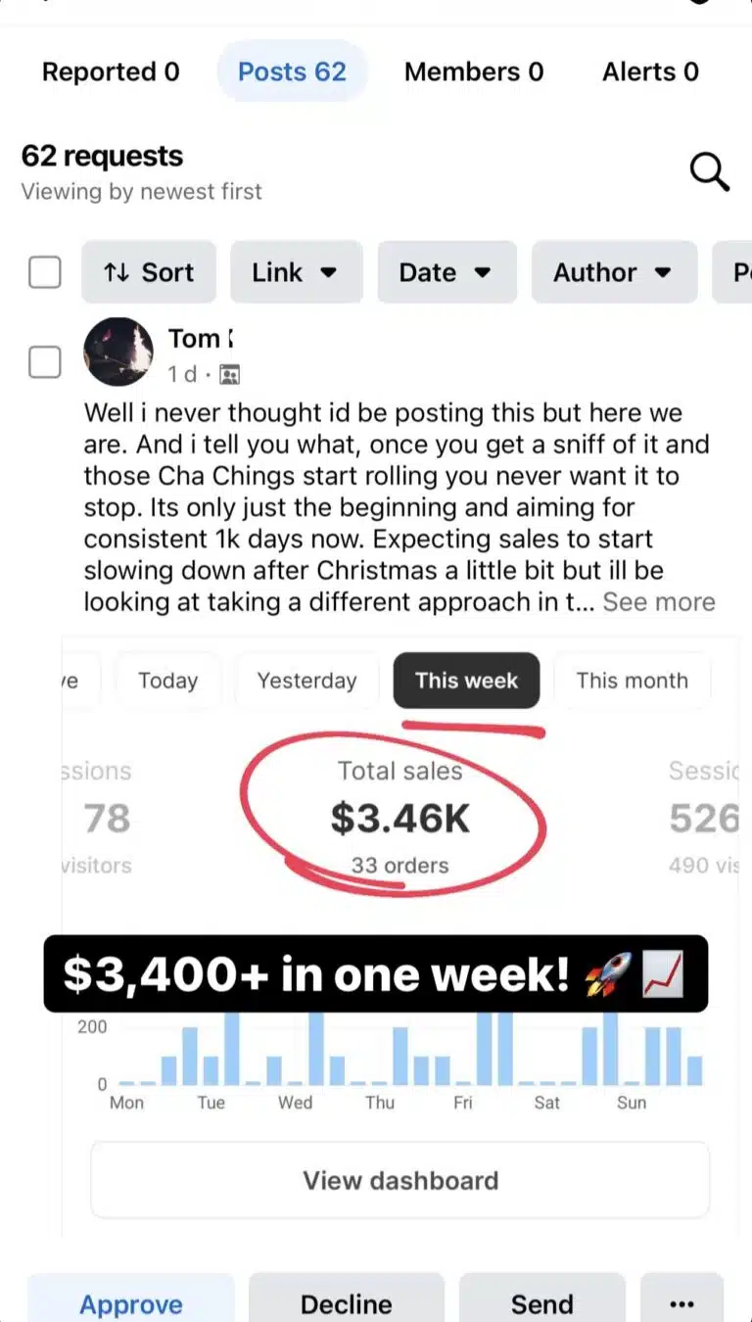Image resolution: width=752 pixels, height=1322 pixels.
Task: Select Tom's post checkbox
Action: pos(44,363)
